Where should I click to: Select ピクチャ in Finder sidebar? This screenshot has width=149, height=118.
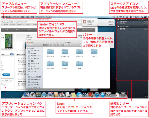pyautogui.click(x=34, y=71)
